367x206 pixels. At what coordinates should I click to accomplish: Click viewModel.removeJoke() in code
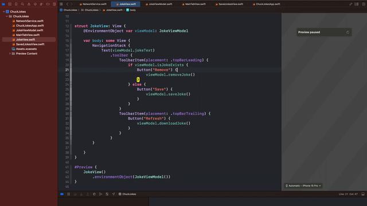(x=170, y=75)
